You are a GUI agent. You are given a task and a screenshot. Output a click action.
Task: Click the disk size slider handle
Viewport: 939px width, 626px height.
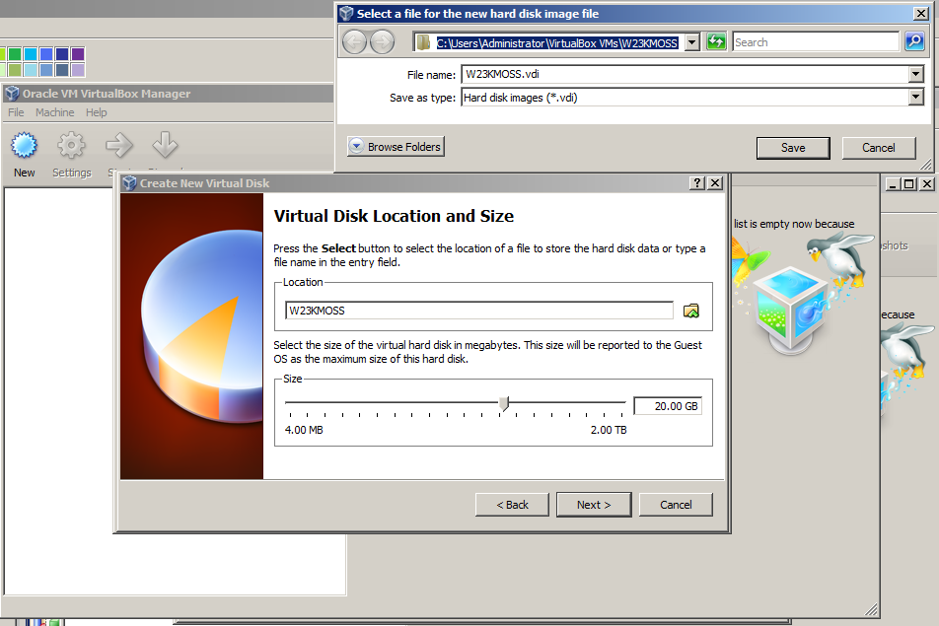(504, 404)
